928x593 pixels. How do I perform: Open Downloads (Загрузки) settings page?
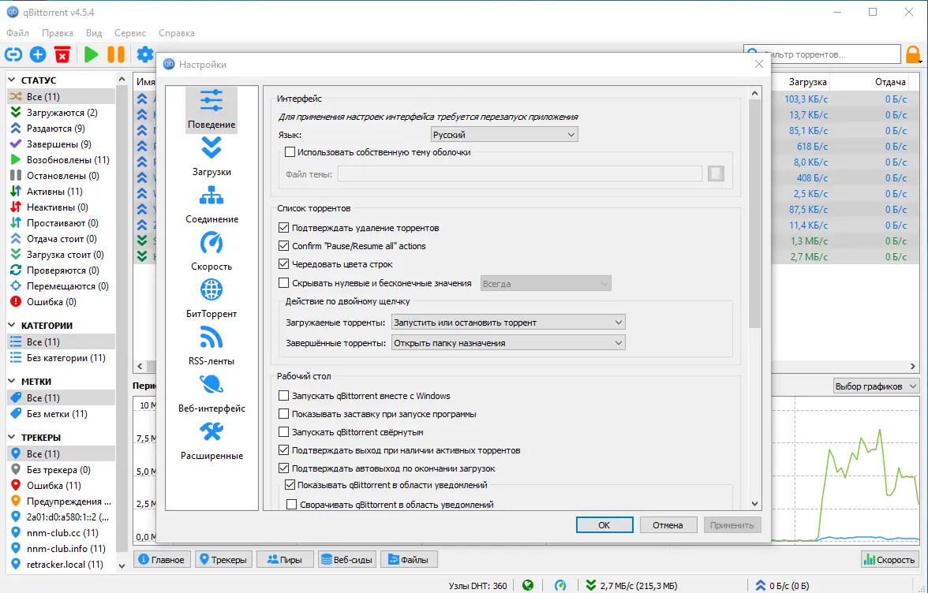tap(211, 157)
